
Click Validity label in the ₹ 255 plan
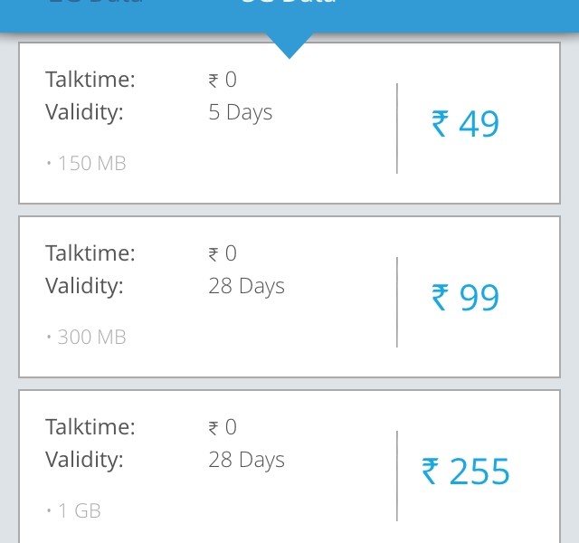pyautogui.click(x=84, y=461)
